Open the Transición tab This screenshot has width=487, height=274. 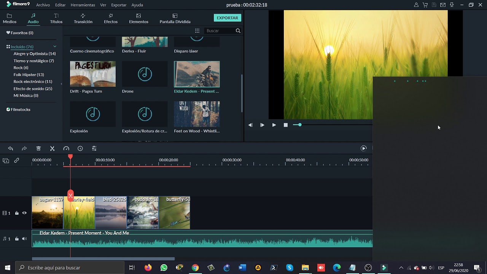[x=83, y=19]
